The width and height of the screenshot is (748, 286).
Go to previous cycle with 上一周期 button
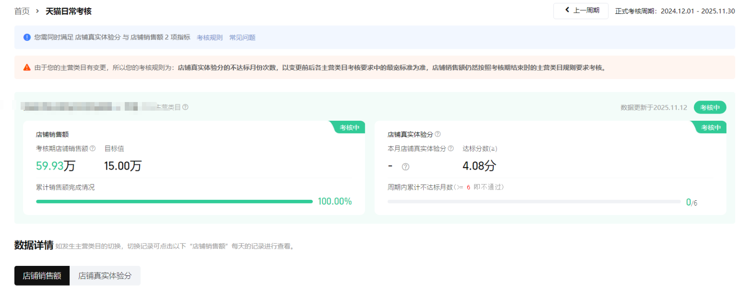pyautogui.click(x=581, y=11)
